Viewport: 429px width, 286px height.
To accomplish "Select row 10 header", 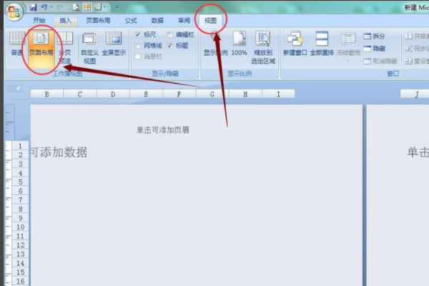I will [x=20, y=227].
